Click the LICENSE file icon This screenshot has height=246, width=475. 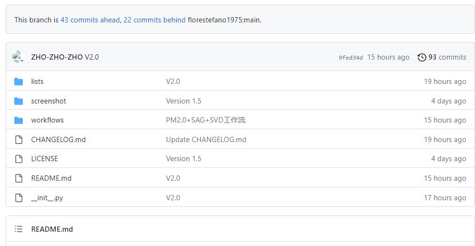[19, 159]
